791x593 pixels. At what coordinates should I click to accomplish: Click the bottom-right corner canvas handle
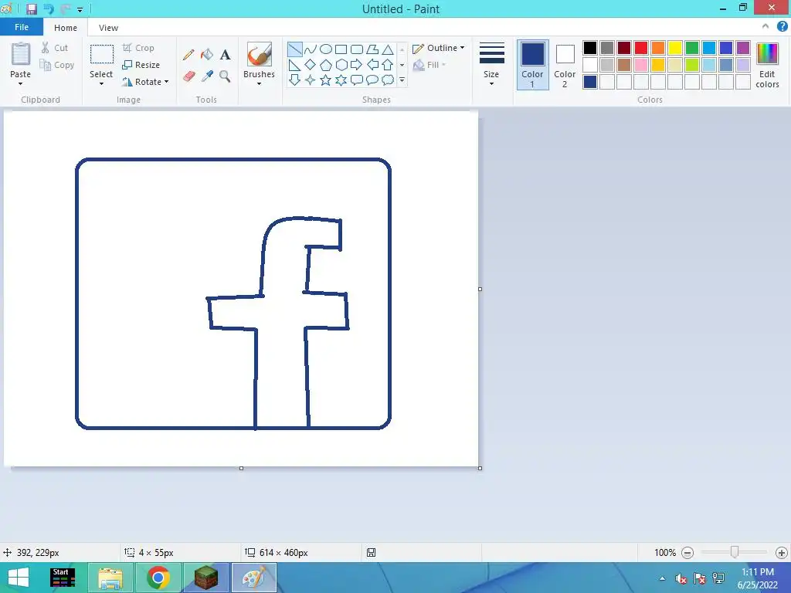click(480, 469)
